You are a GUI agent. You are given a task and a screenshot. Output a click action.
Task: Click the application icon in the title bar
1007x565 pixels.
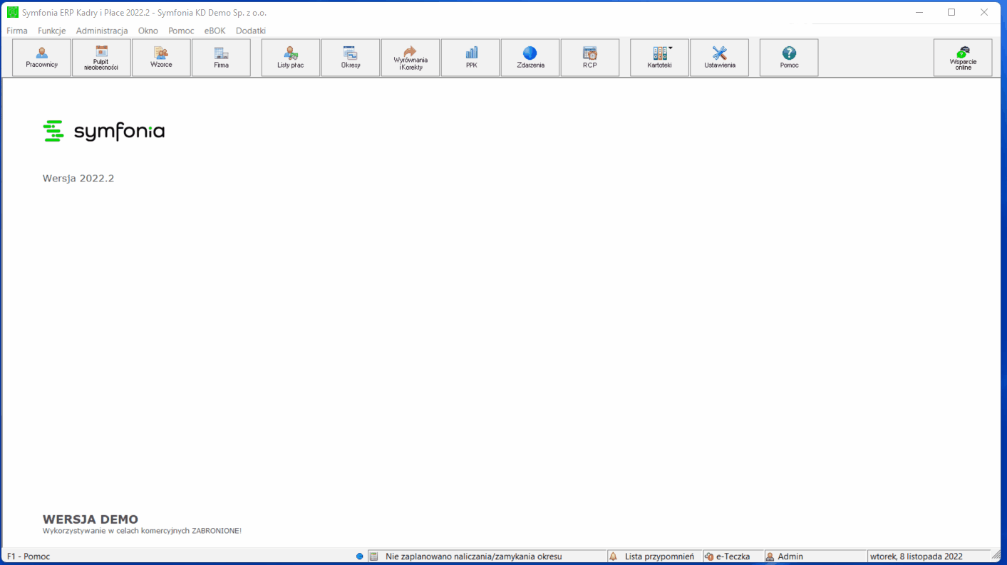13,12
